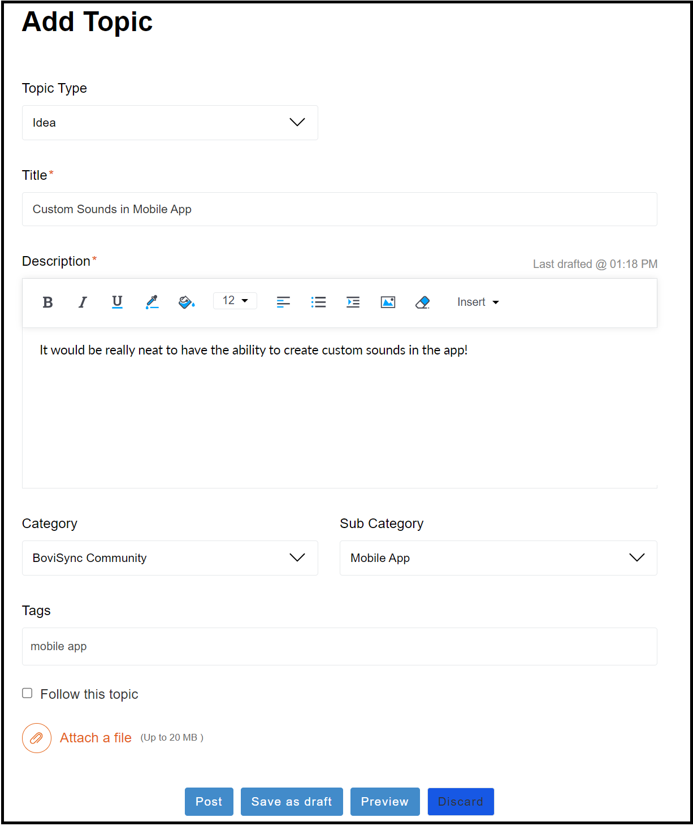Open the Insert menu in toolbar

coord(478,302)
